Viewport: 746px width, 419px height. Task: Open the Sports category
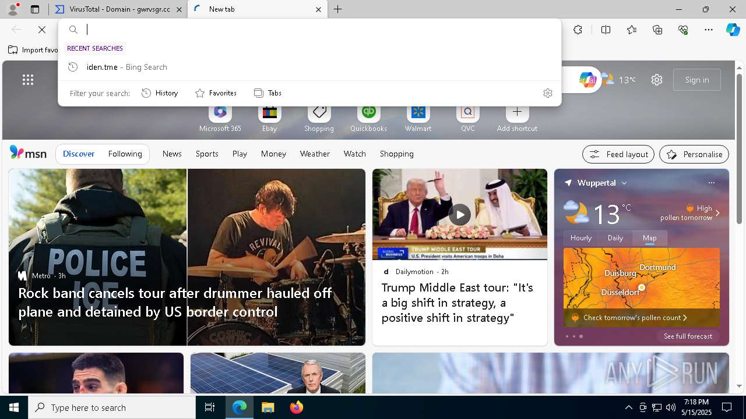(x=207, y=154)
